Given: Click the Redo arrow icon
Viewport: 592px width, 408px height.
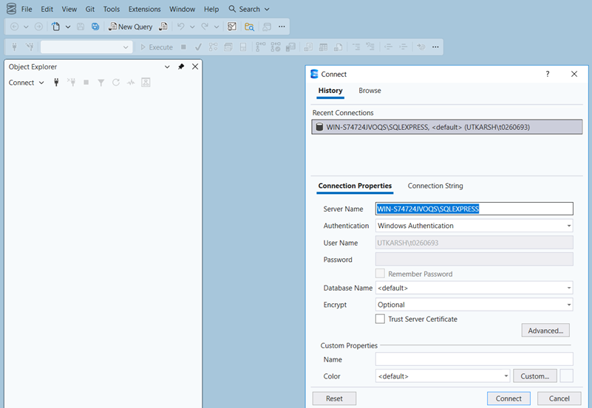Looking at the screenshot, I should tap(205, 27).
